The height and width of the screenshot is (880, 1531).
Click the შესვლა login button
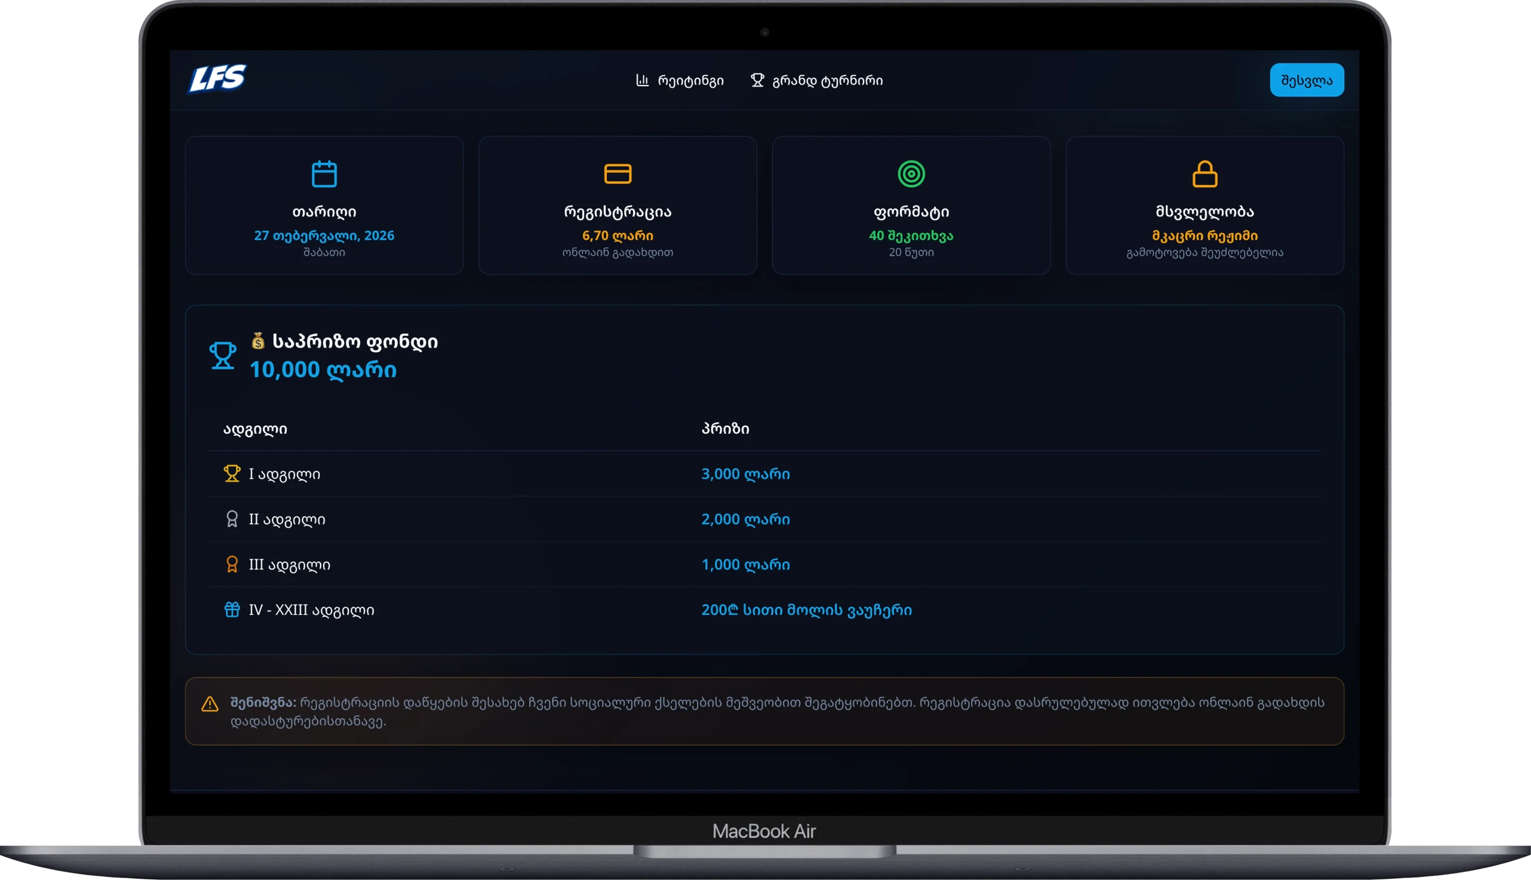tap(1307, 80)
